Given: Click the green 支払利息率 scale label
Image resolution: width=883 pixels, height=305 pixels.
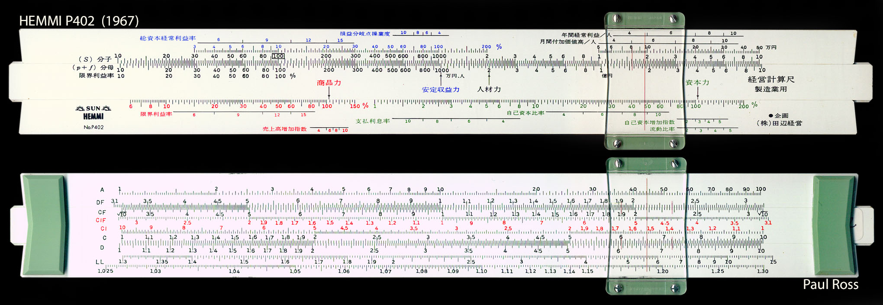Looking at the screenshot, I should coord(373,121).
